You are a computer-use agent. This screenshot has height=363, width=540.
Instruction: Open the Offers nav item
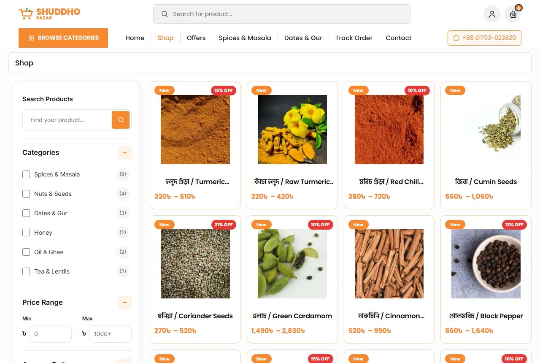click(196, 38)
